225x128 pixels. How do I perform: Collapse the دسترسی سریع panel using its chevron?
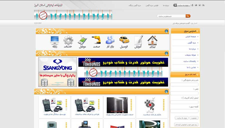point(197,31)
